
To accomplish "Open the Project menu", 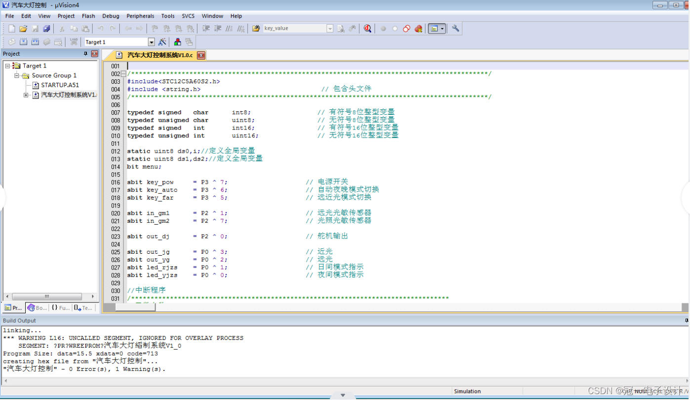I will [x=66, y=16].
